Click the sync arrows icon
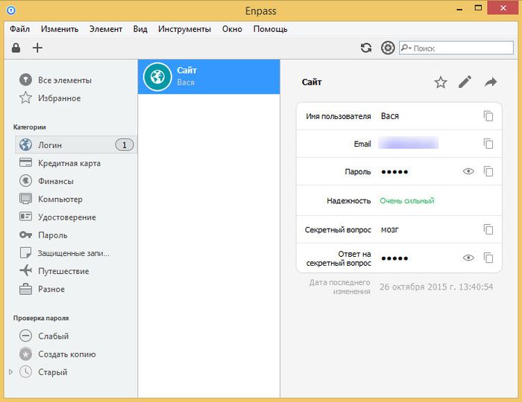This screenshot has height=402, width=522. pos(366,48)
